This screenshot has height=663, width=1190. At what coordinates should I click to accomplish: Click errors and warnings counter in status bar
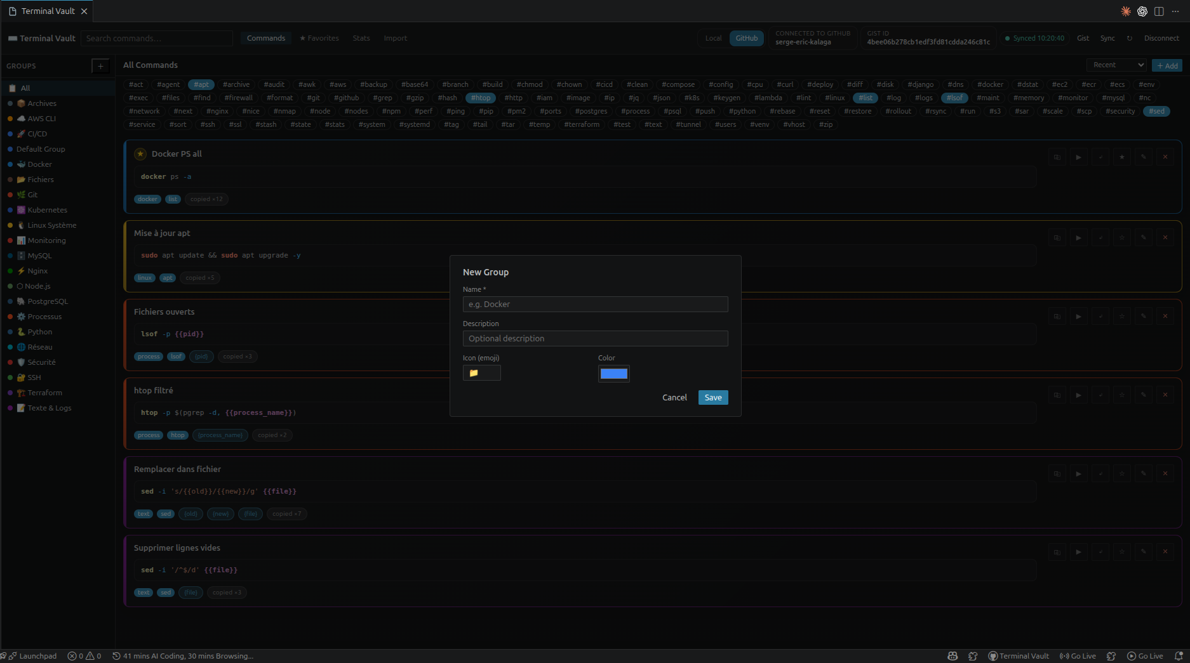point(84,656)
